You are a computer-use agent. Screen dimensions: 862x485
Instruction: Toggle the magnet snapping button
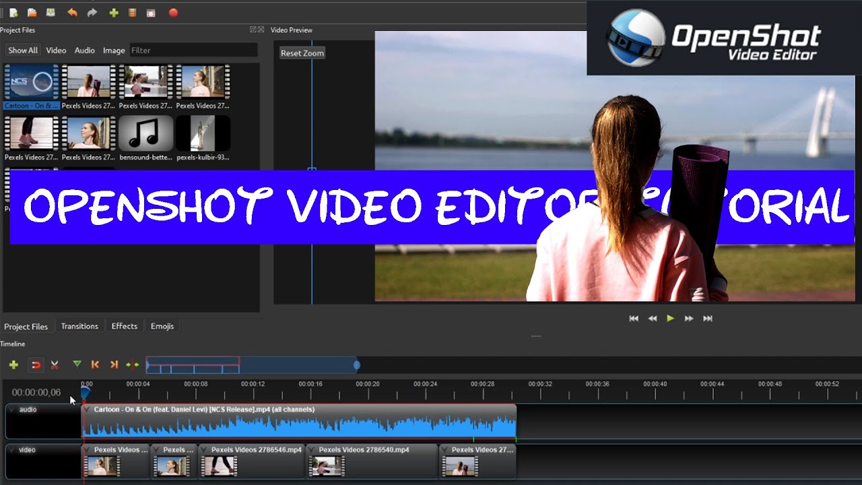click(36, 364)
